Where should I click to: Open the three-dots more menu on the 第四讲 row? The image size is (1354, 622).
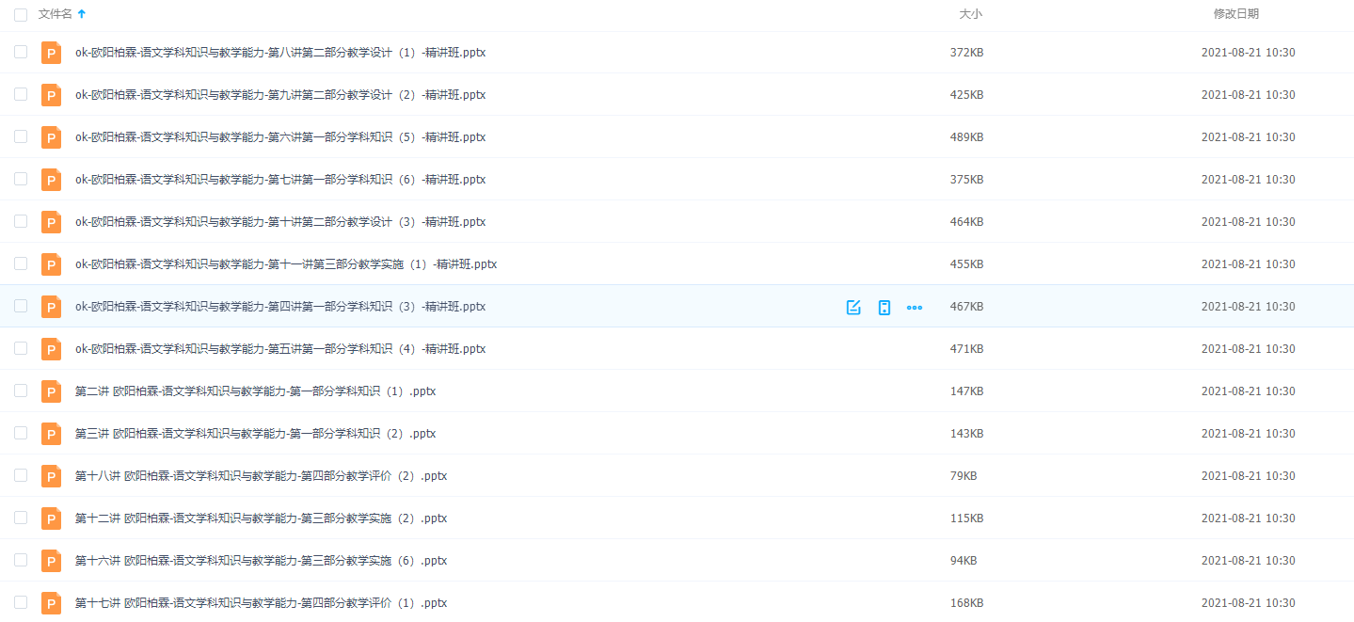click(x=914, y=307)
